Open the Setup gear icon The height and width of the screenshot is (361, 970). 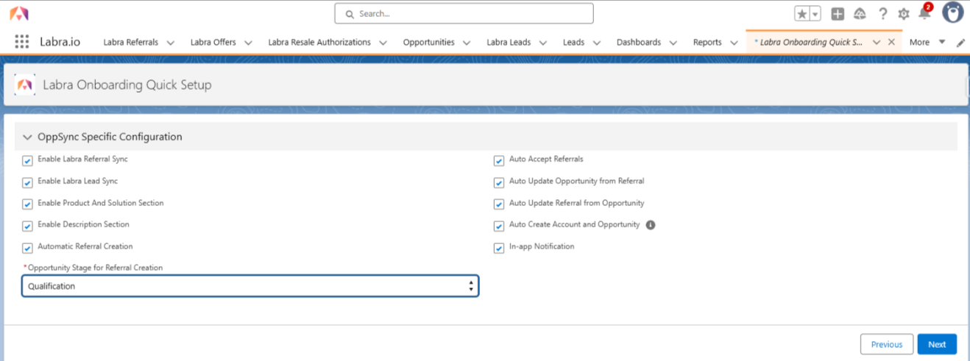pos(904,14)
